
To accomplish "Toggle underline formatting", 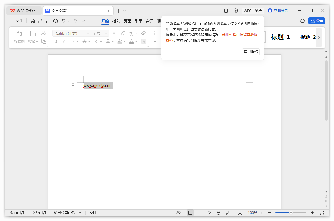I will pyautogui.click(x=72, y=41).
